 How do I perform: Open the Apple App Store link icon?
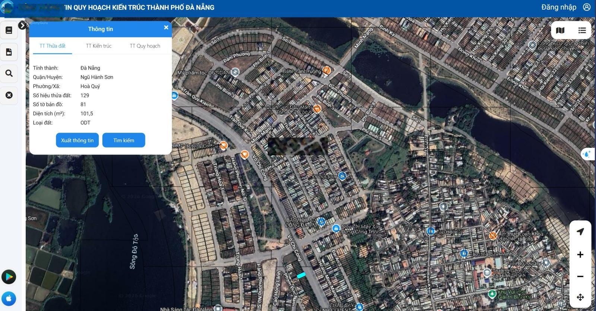9,298
